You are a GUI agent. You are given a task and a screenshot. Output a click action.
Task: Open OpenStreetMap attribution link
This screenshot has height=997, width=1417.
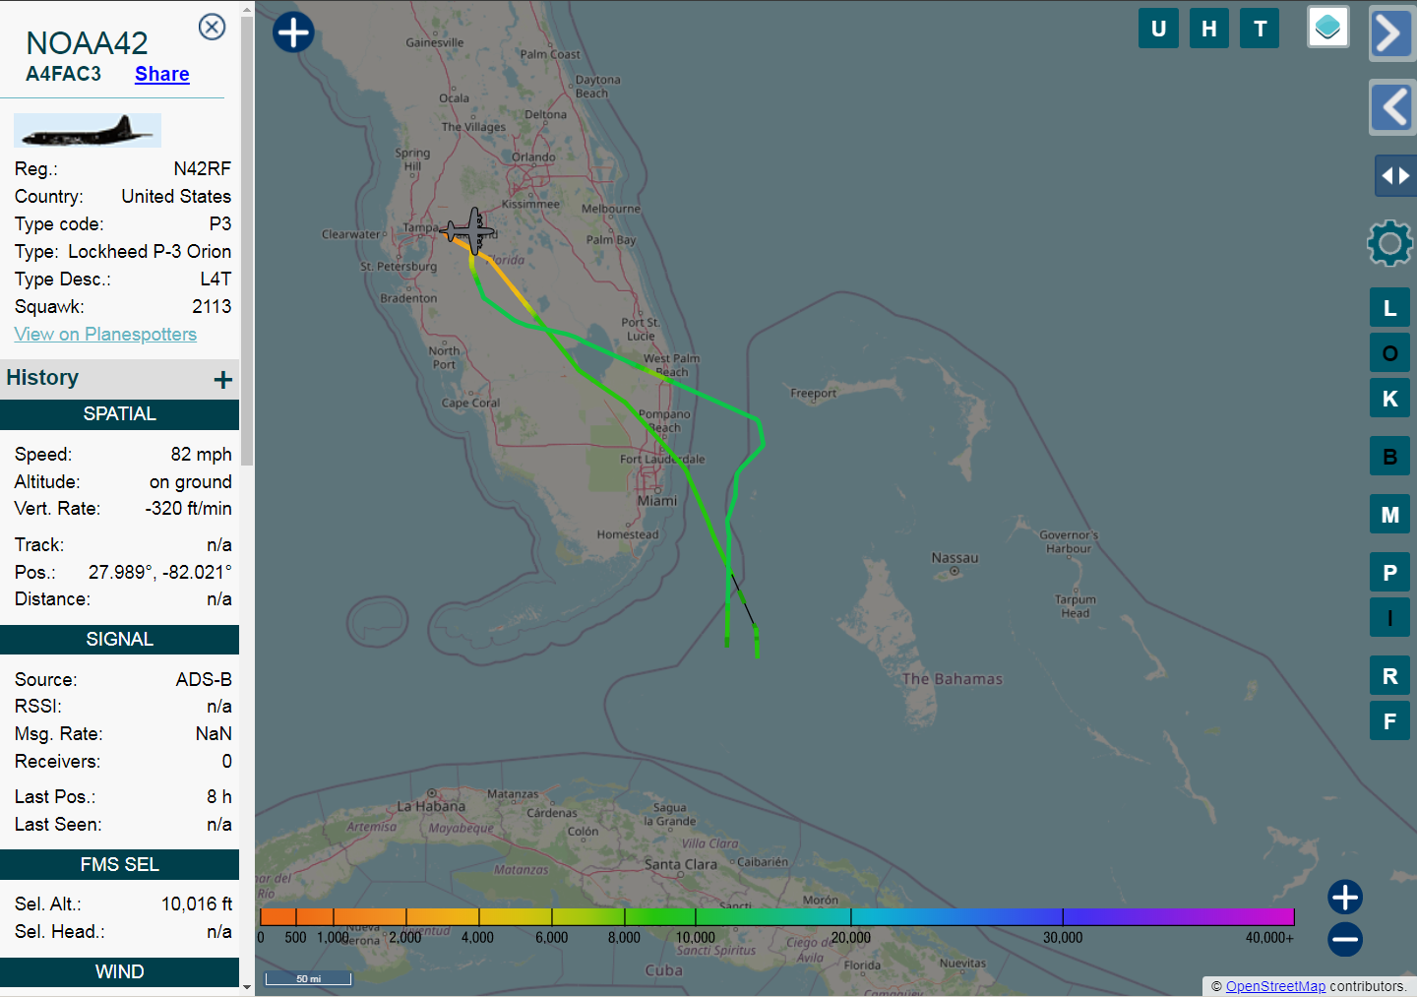(x=1275, y=986)
